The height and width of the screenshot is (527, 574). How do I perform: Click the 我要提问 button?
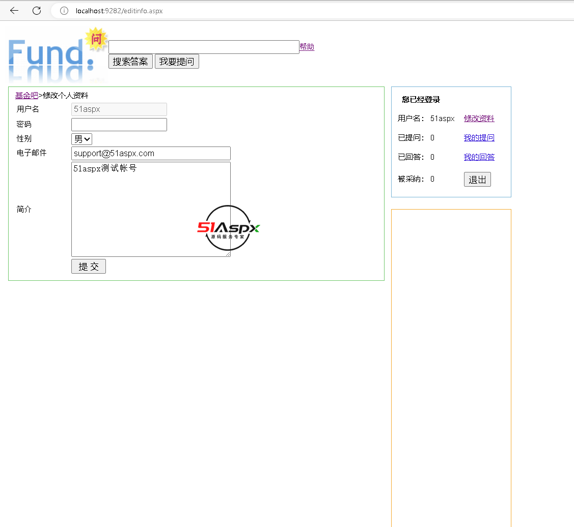(177, 62)
